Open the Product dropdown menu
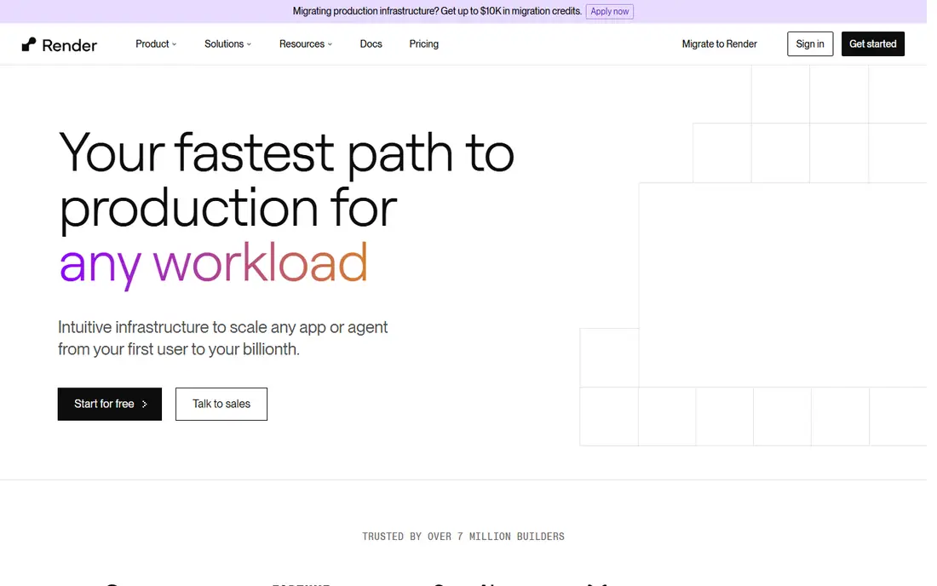937x586 pixels. 155,44
